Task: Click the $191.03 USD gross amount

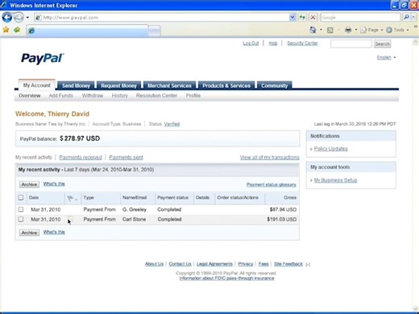Action: pyautogui.click(x=282, y=219)
